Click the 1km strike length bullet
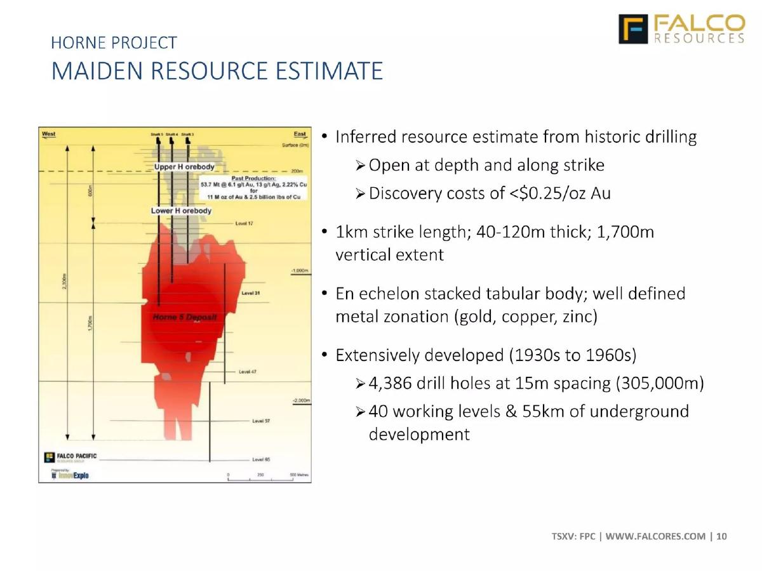The image size is (762, 571). point(494,244)
